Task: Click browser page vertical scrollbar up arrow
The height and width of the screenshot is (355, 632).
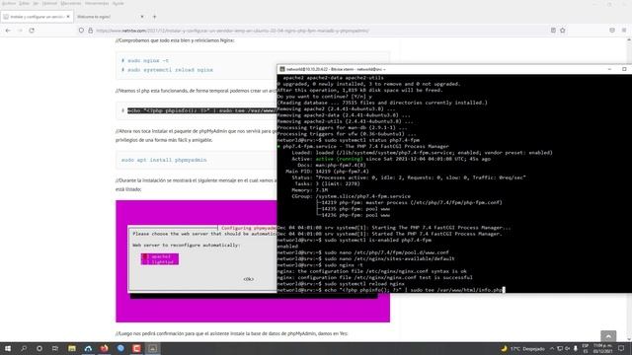Action: pos(629,40)
